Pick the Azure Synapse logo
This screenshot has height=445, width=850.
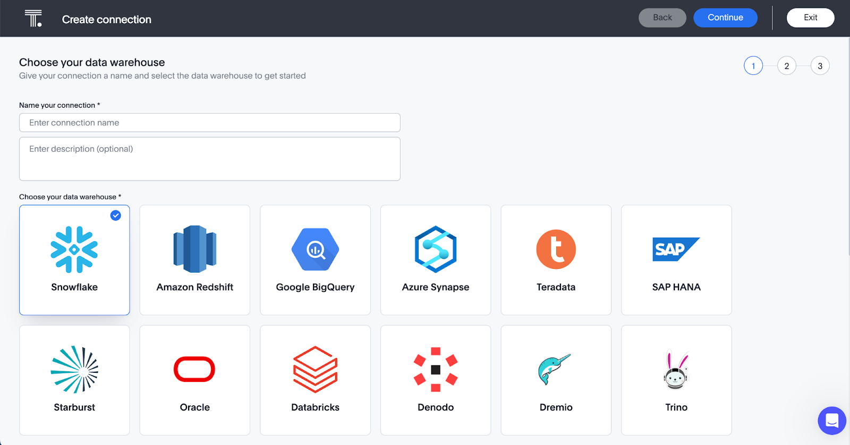[x=436, y=249]
